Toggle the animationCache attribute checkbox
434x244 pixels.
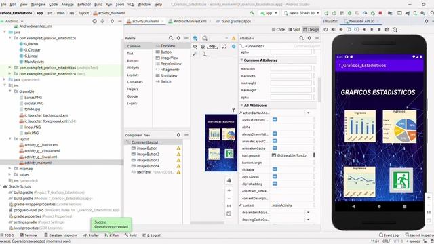[x=275, y=148]
